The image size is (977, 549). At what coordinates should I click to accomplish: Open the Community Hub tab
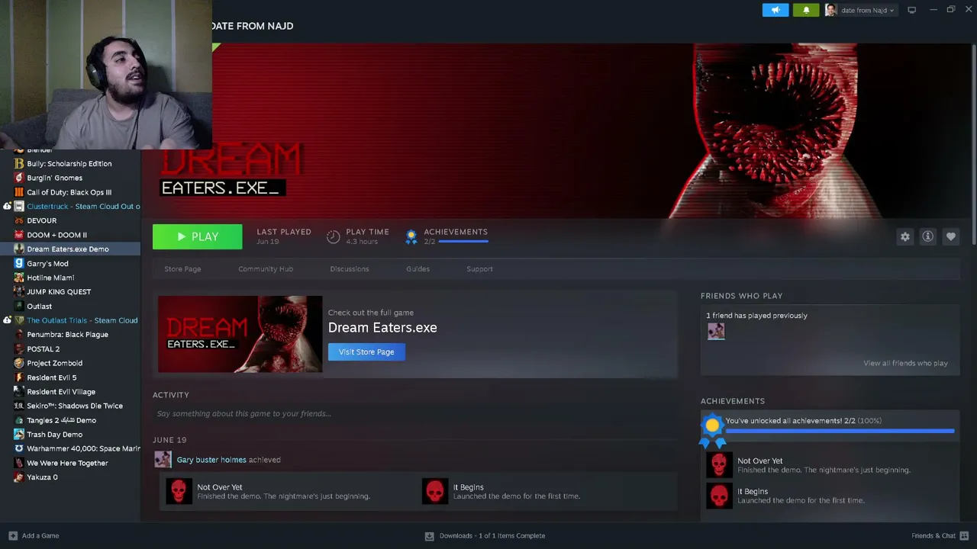[266, 268]
